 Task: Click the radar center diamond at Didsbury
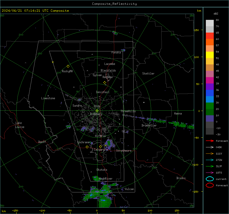(97, 111)
